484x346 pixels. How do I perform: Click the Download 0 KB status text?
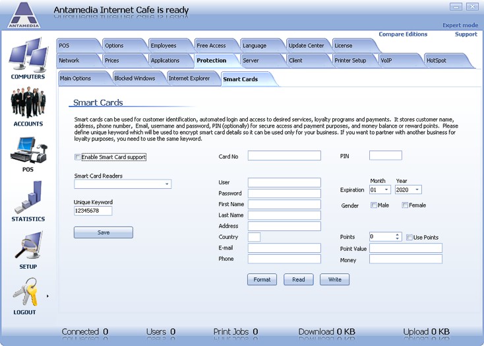pos(326,331)
